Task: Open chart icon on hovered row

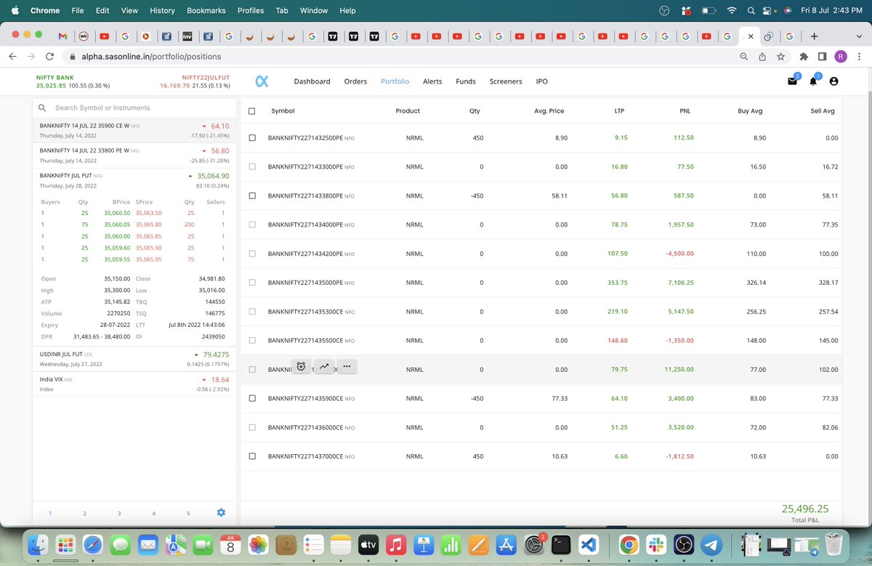Action: [324, 367]
